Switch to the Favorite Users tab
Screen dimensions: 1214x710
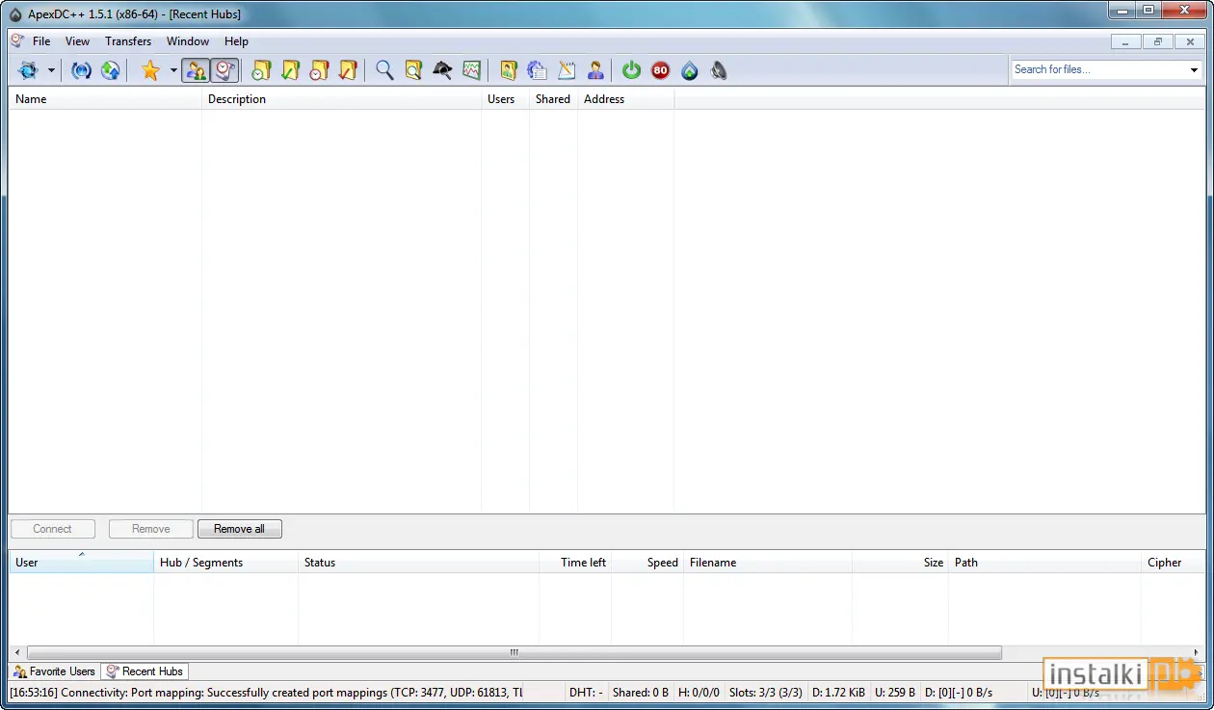tap(55, 671)
